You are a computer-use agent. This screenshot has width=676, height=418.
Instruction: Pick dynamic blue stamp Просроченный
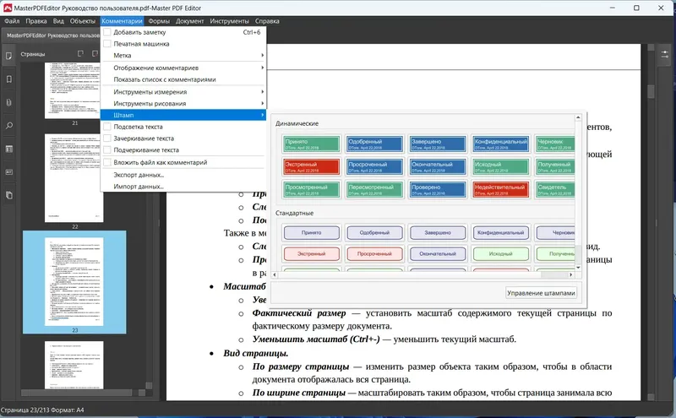click(374, 166)
